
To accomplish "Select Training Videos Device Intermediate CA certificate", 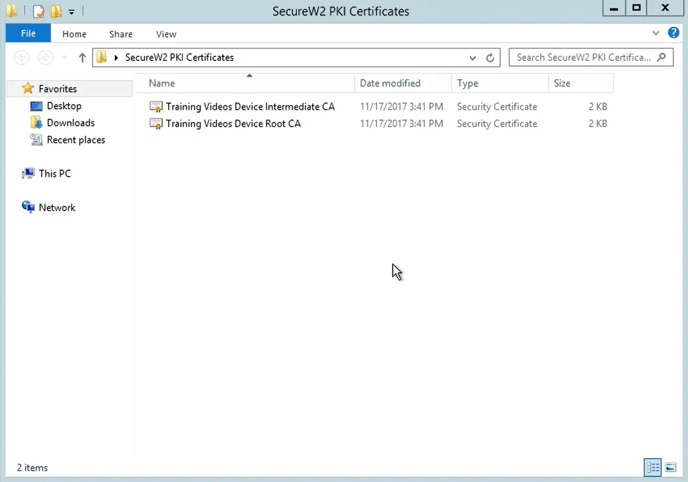I will [x=250, y=106].
